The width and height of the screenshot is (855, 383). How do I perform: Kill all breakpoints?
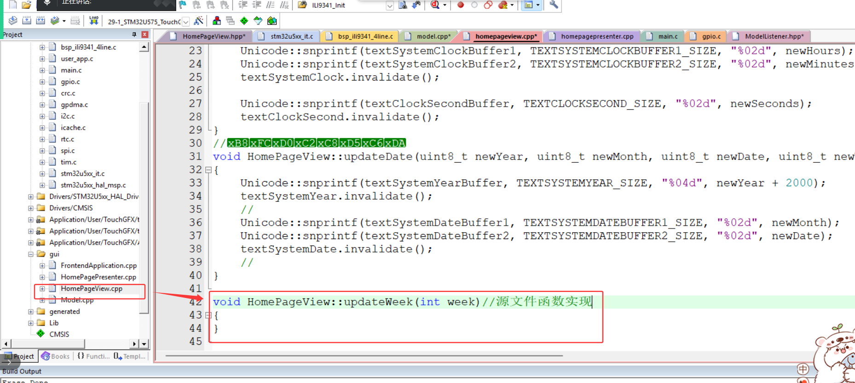click(x=503, y=5)
